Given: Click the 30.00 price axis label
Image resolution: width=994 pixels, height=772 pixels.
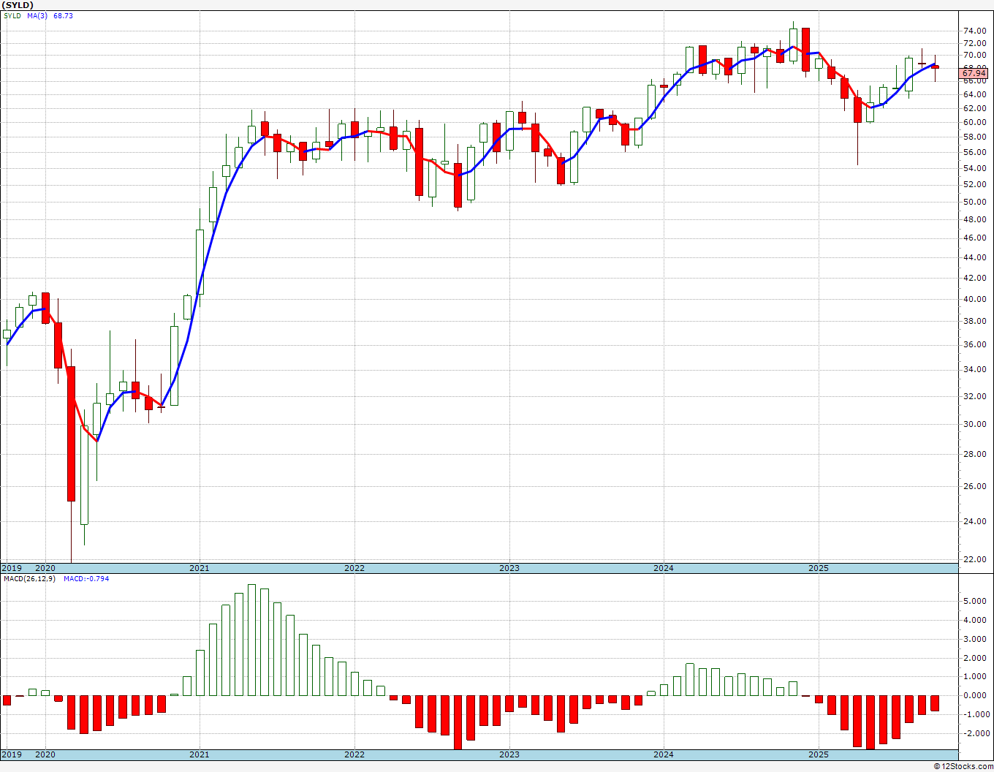Looking at the screenshot, I should (975, 424).
